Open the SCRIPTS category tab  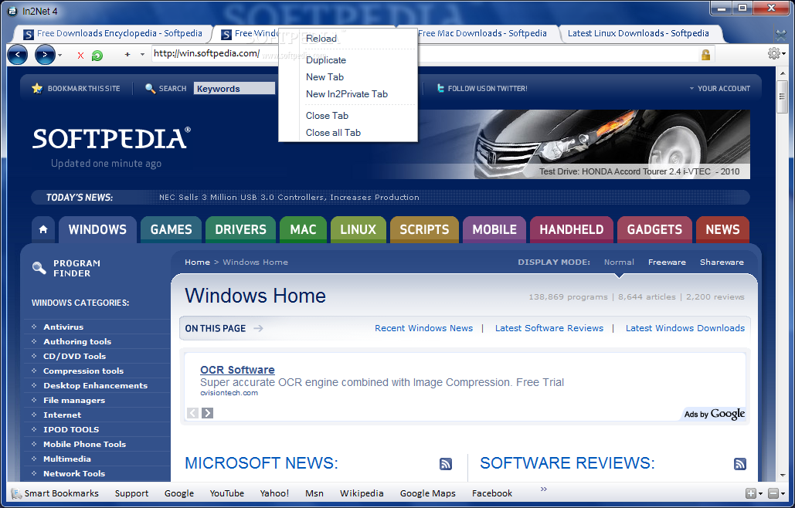[424, 229]
